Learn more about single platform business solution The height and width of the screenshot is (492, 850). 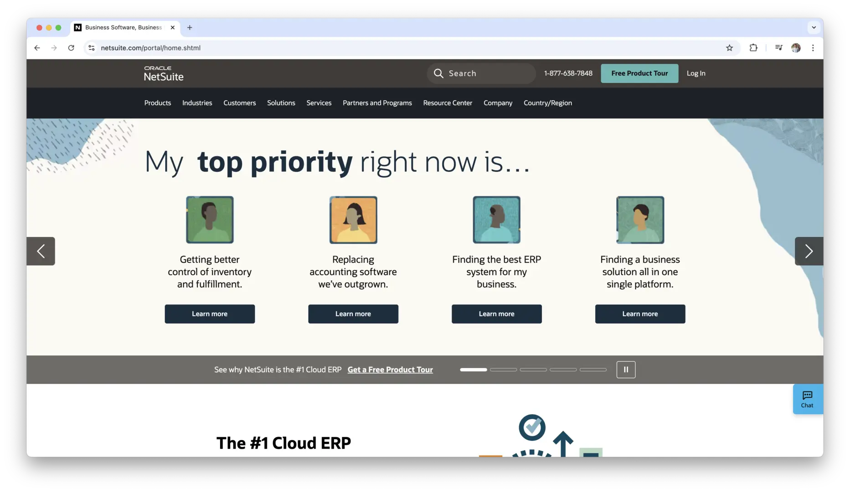point(640,314)
